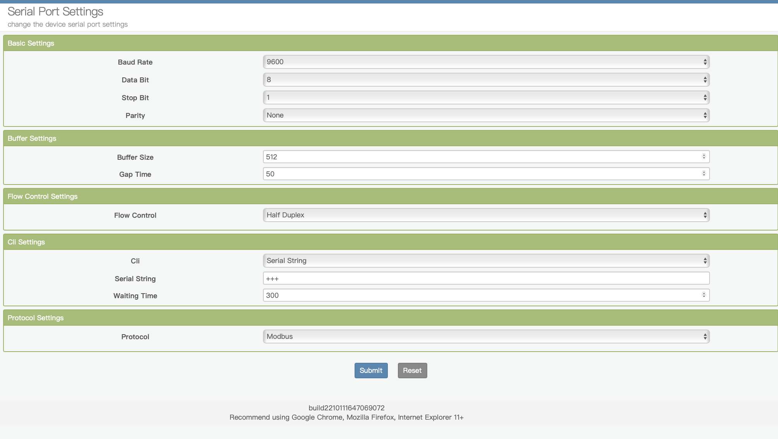Screen dimensions: 778x439
Task: Open the Cli mode dropdown
Action: (x=486, y=261)
